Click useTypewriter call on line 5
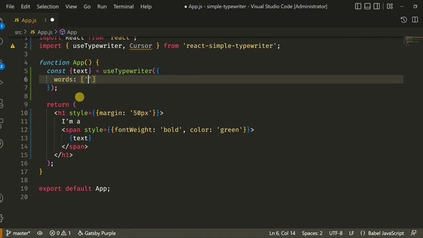 128,71
